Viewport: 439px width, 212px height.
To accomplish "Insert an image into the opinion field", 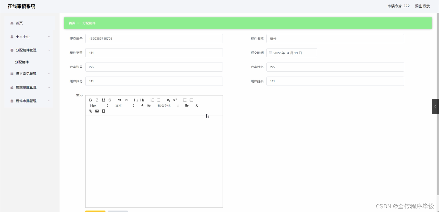I will tap(97, 111).
